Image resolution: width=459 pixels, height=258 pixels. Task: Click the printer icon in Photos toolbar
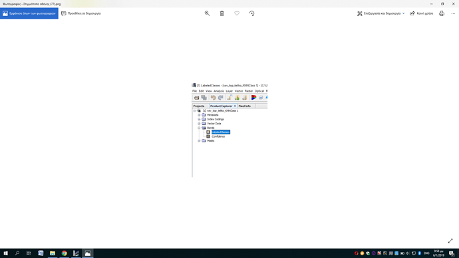click(442, 13)
